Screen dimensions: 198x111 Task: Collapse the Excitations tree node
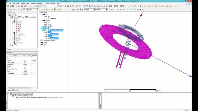(12, 23)
